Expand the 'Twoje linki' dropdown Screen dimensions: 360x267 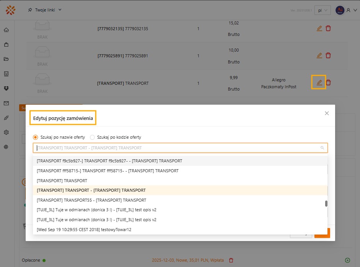click(x=44, y=10)
